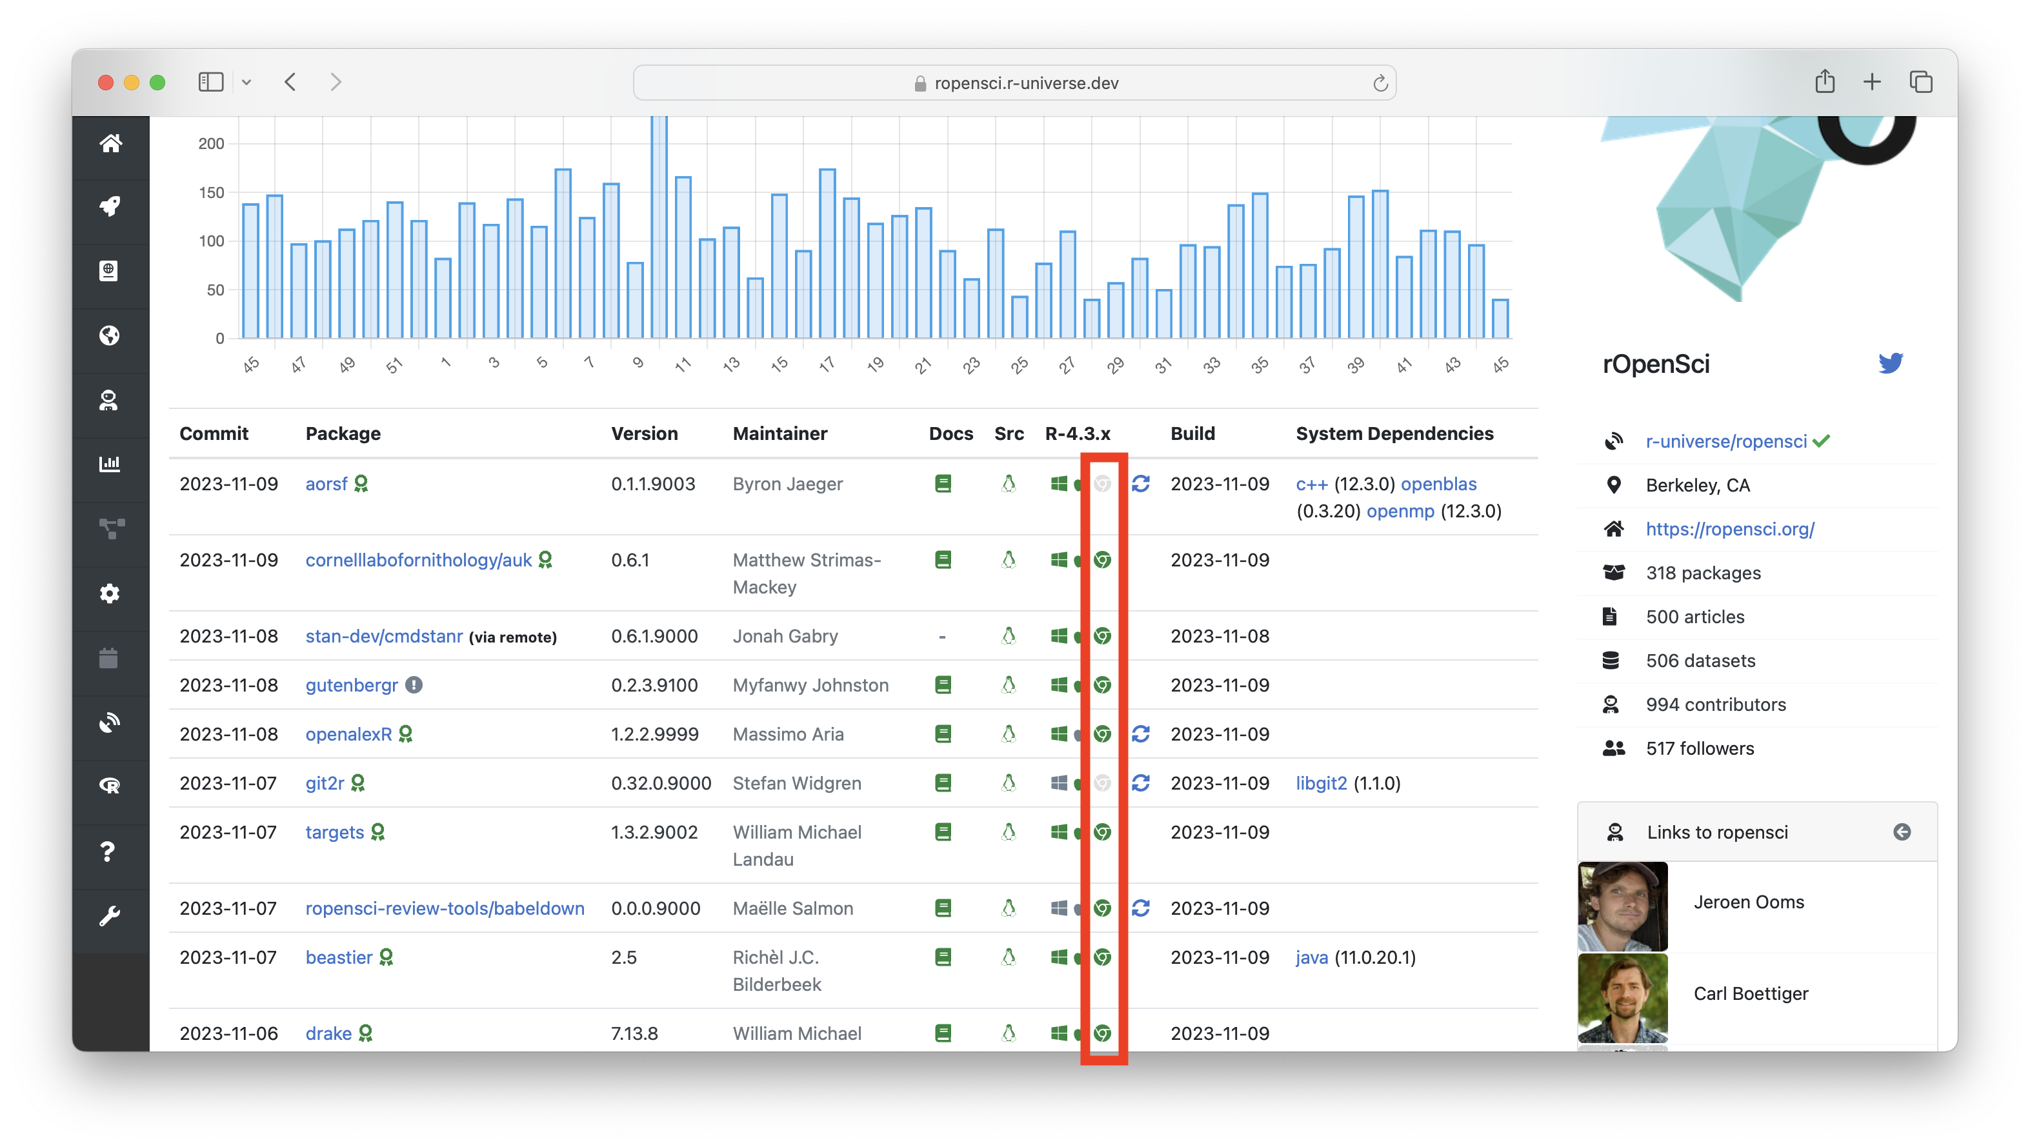Viewport: 2030px width, 1147px height.
Task: Open the statistics bar-chart icon in the sidebar
Action: click(x=111, y=464)
